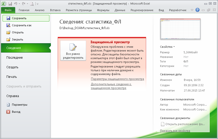Switch to the Формулы ribbon tab

point(103,10)
